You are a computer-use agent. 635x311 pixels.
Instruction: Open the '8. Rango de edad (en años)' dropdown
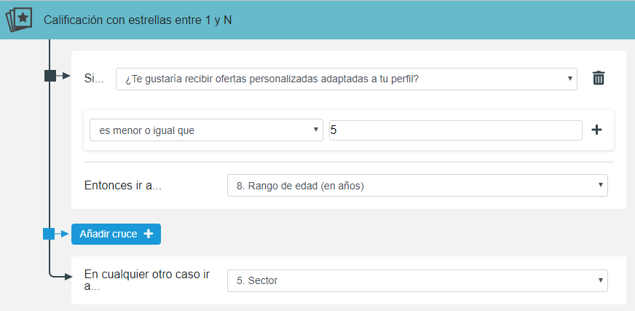417,186
